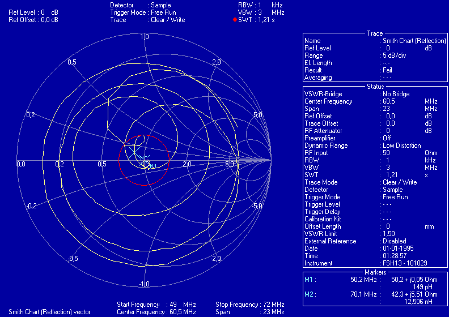
Task: Click the Trace panel header
Action: point(375,34)
